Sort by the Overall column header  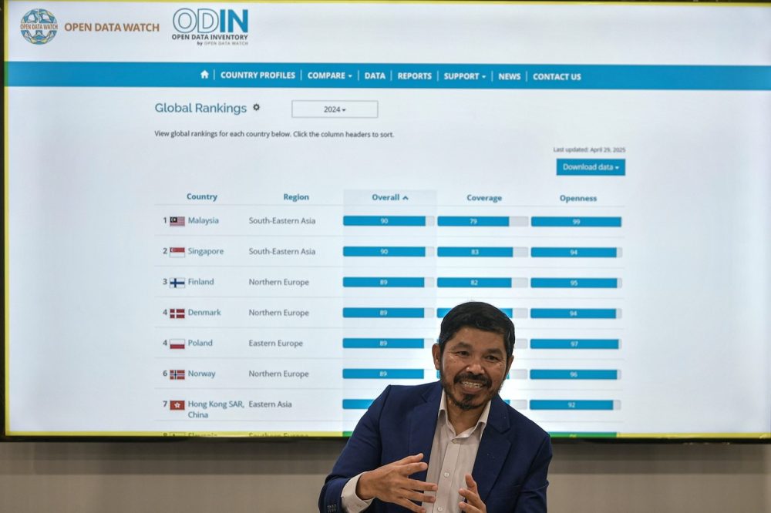pos(390,197)
